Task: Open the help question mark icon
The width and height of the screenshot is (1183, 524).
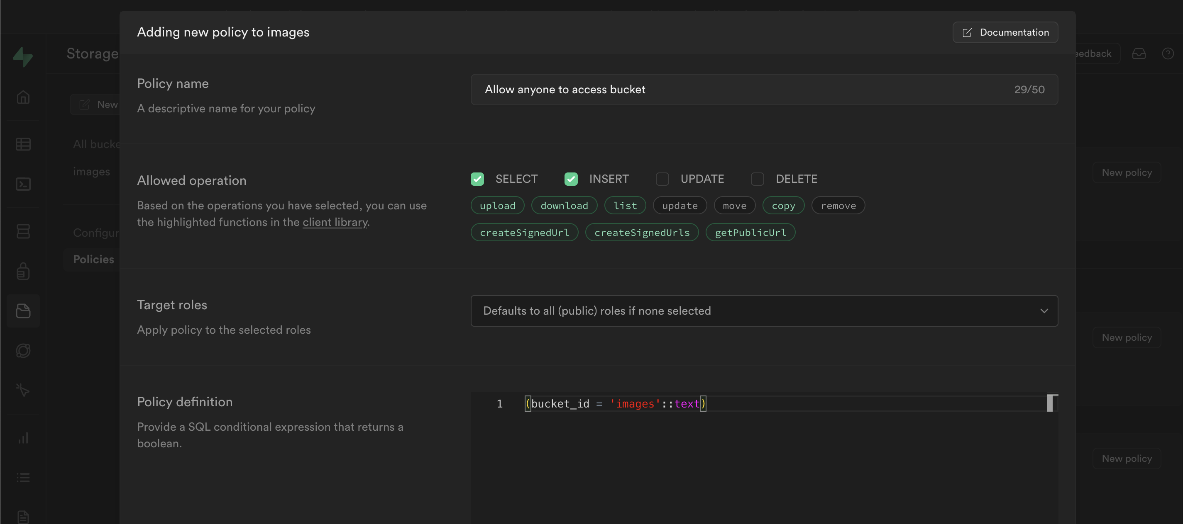Action: coord(1168,53)
